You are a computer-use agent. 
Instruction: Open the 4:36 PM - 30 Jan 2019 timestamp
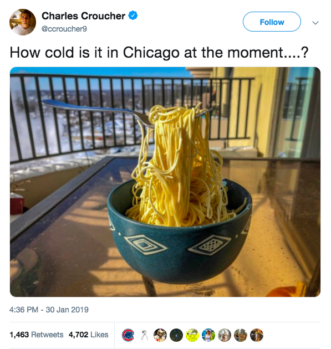49,310
